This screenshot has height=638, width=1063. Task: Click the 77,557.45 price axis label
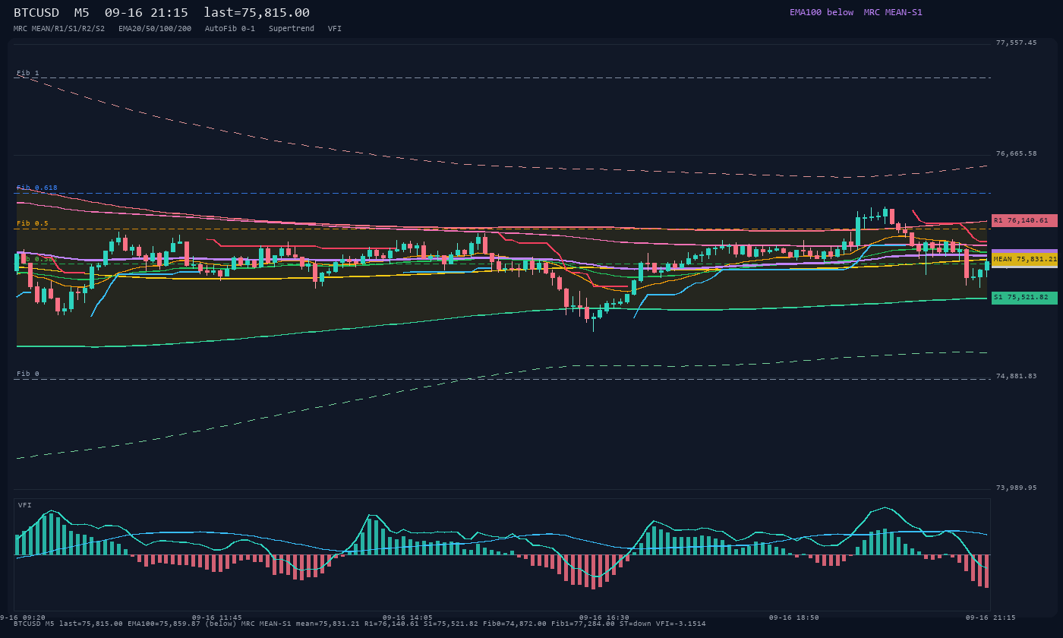point(1016,43)
